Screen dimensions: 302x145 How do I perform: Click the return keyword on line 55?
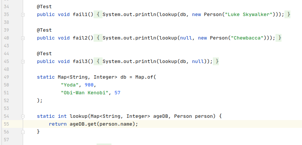[x=58, y=124]
